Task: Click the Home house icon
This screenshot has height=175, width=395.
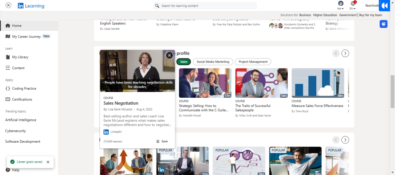Action: tap(8, 26)
